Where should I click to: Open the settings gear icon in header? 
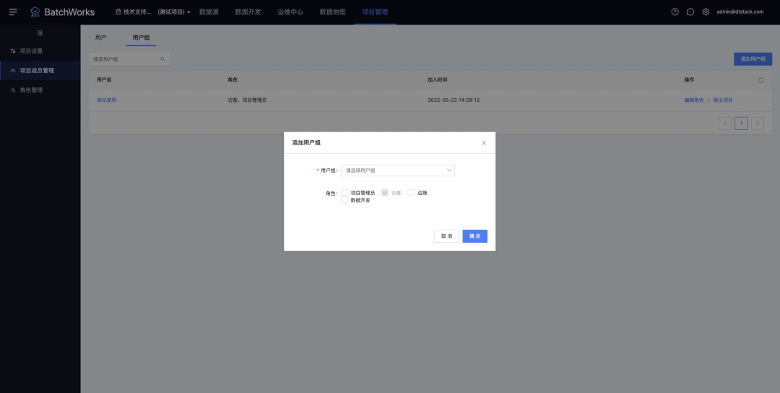[706, 12]
